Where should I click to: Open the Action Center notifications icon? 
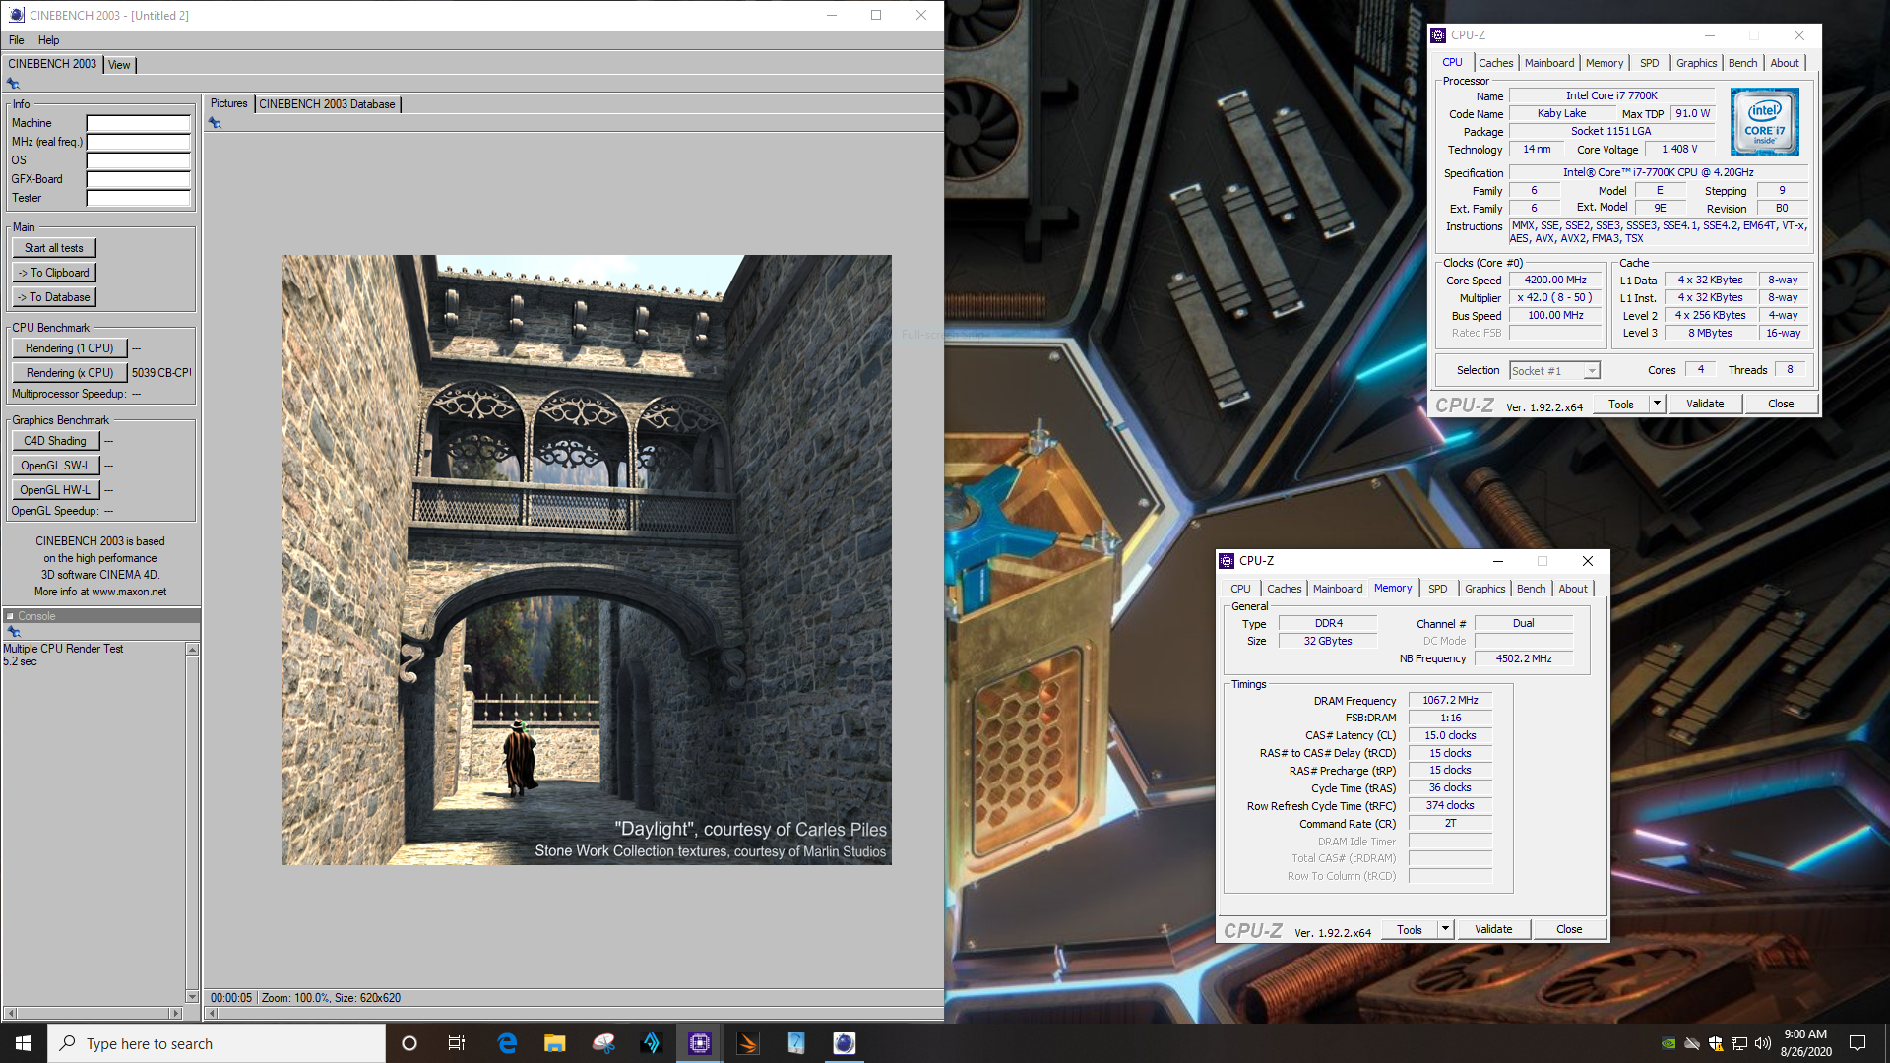[1858, 1043]
